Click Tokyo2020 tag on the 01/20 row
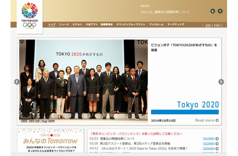 point(209,144)
